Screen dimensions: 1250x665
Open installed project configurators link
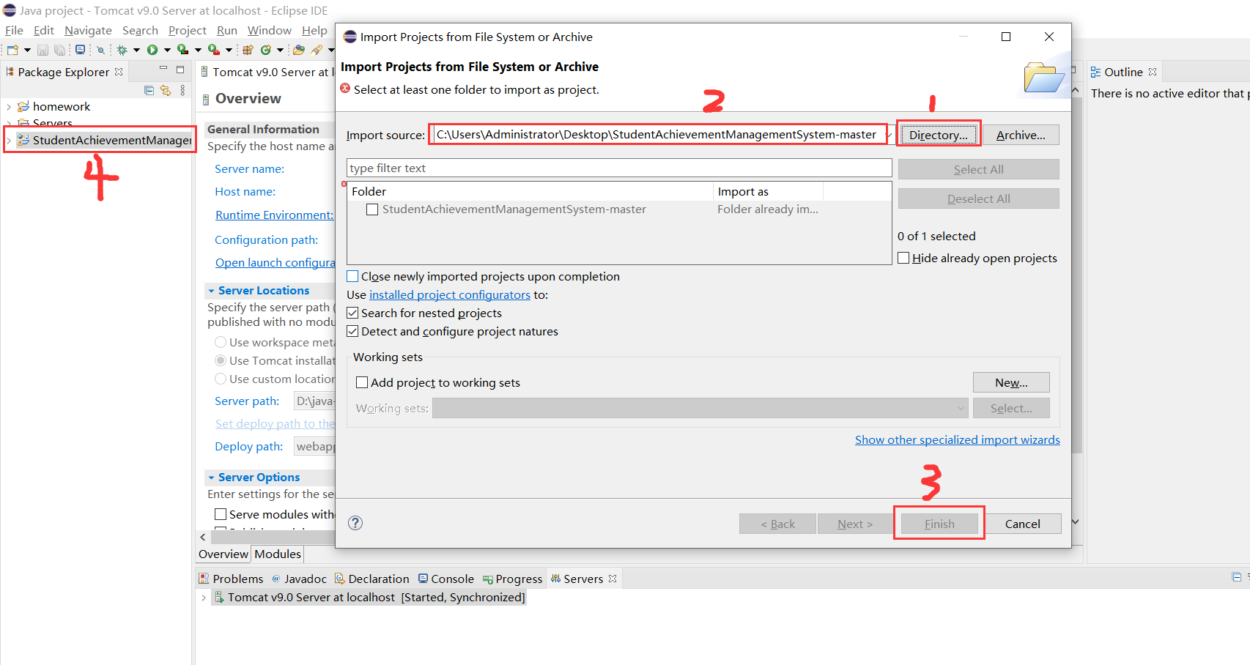pos(450,294)
